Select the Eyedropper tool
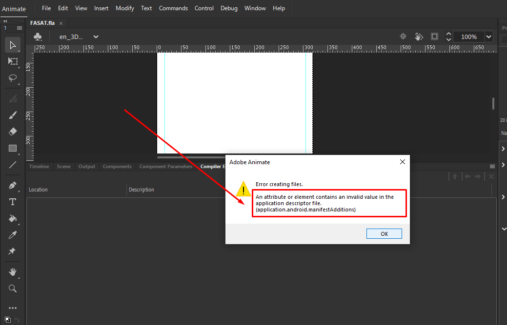The image size is (507, 325). pyautogui.click(x=13, y=235)
